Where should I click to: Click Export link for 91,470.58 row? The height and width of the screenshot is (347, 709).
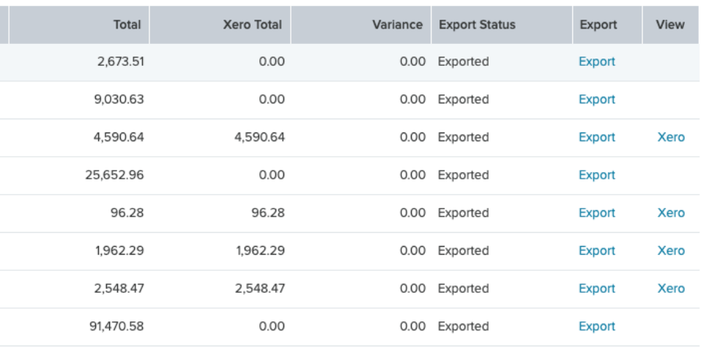[x=597, y=327]
